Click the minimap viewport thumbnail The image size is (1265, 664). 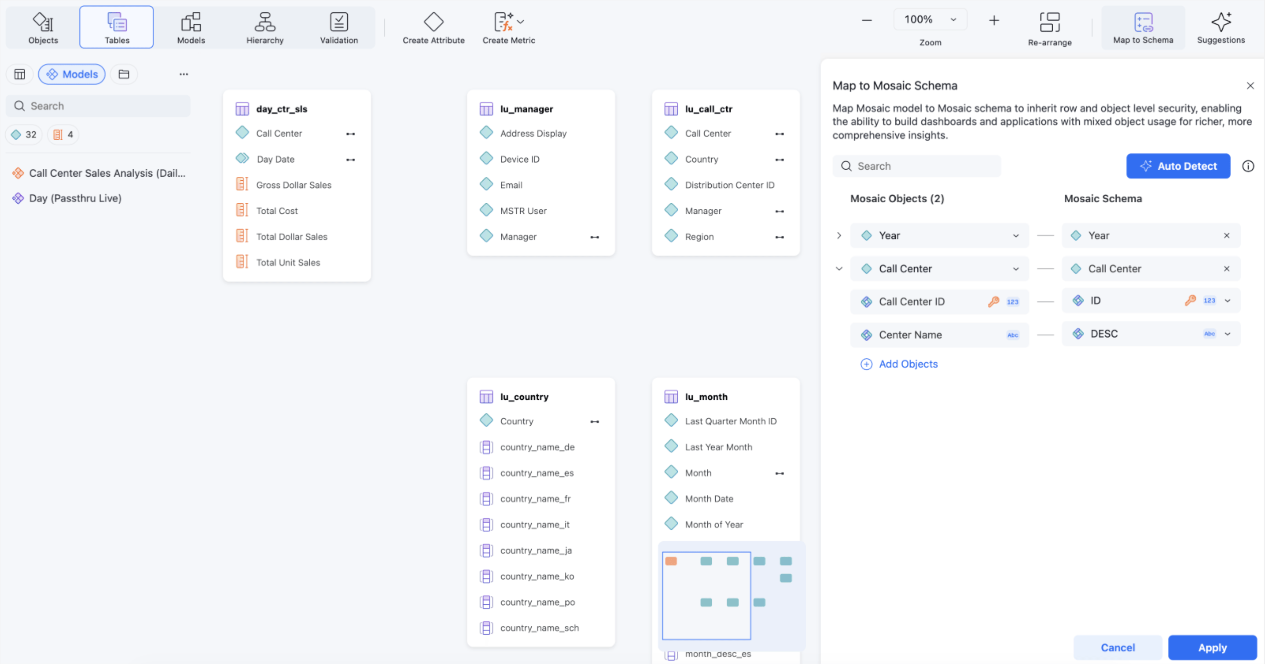(706, 595)
